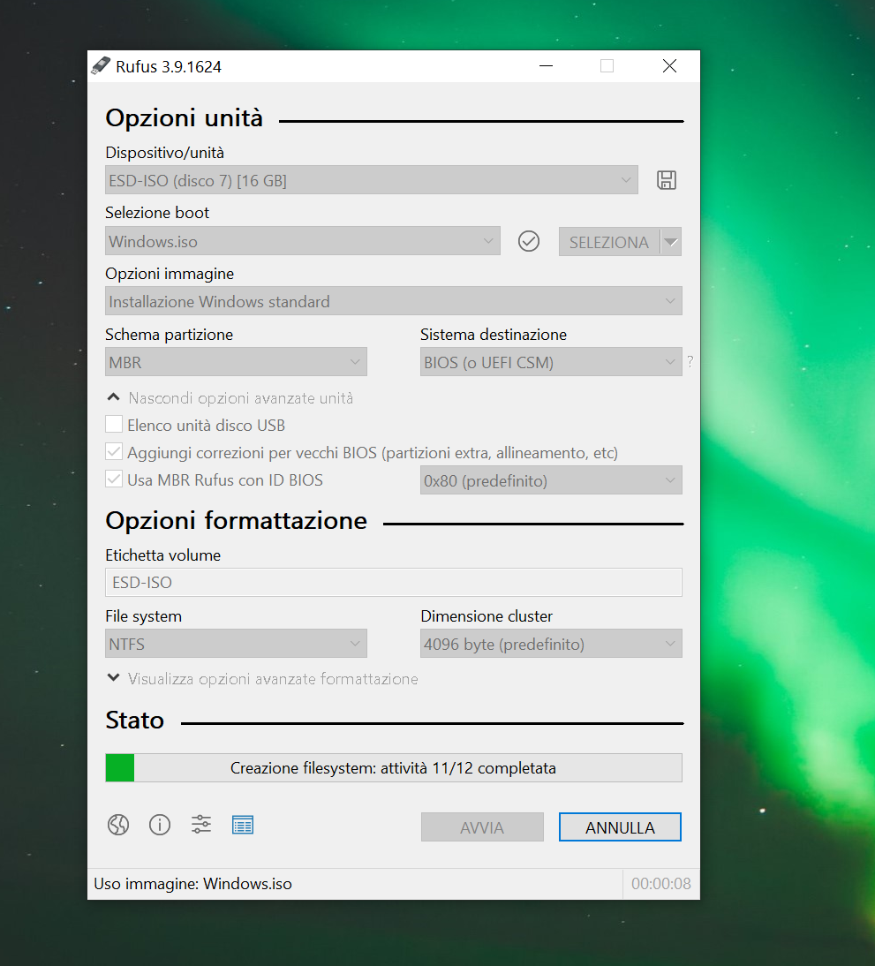
Task: Open the about info icon
Action: [x=160, y=826]
